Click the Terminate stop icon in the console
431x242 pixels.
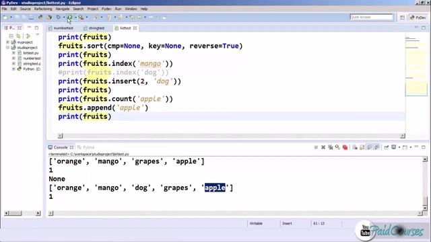tap(316, 147)
